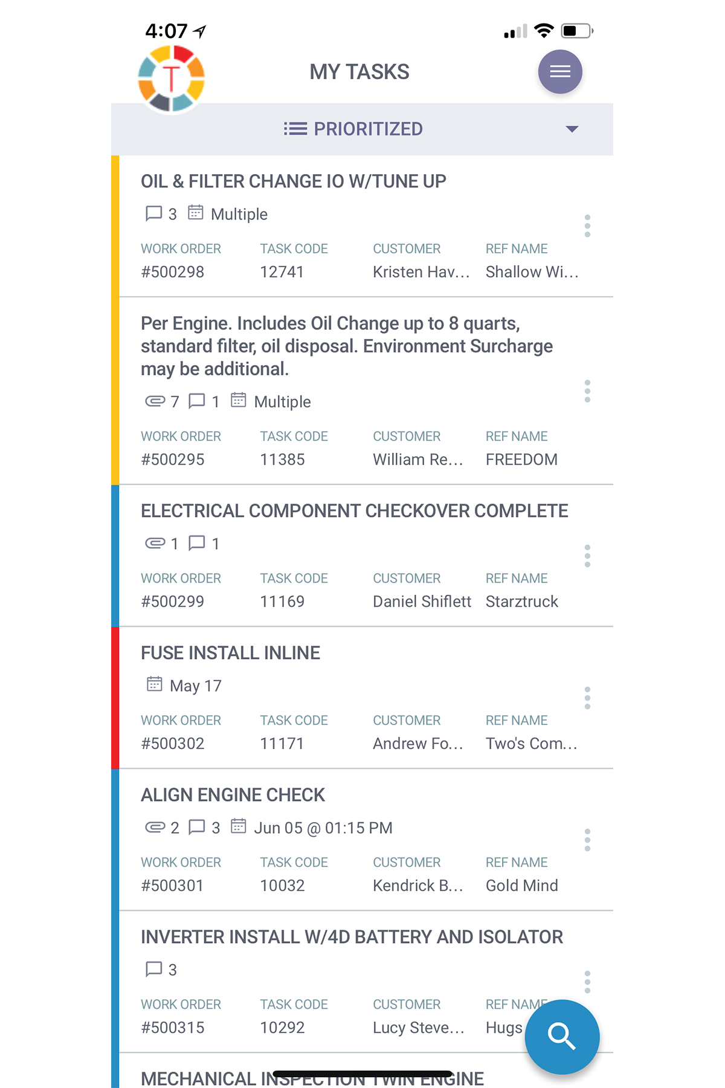Open three-dot menu for Electrical Component Checkover
Image resolution: width=725 pixels, height=1088 pixels.
tap(587, 556)
